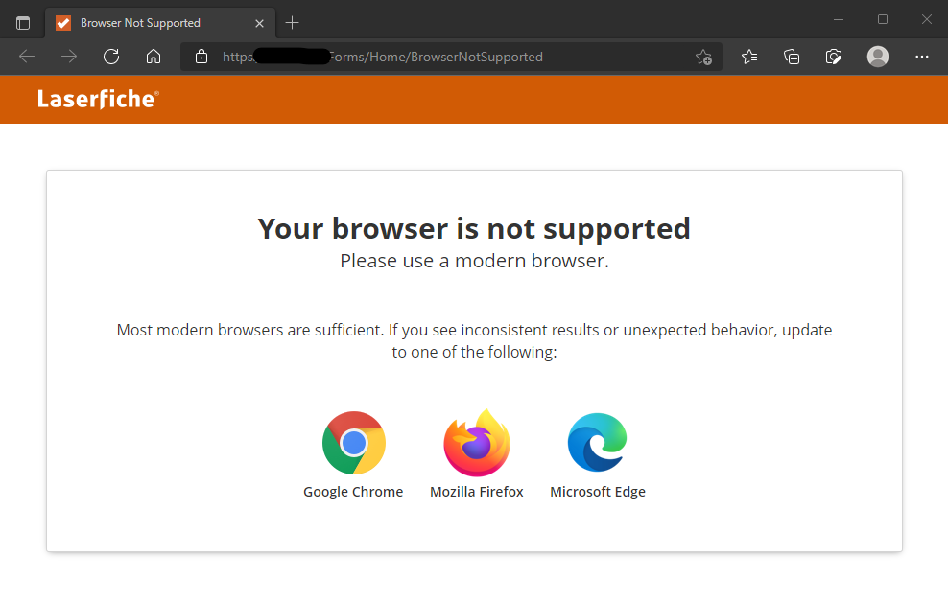Viewport: 948px width, 601px height.
Task: Go to the browser Home page
Action: coord(154,57)
